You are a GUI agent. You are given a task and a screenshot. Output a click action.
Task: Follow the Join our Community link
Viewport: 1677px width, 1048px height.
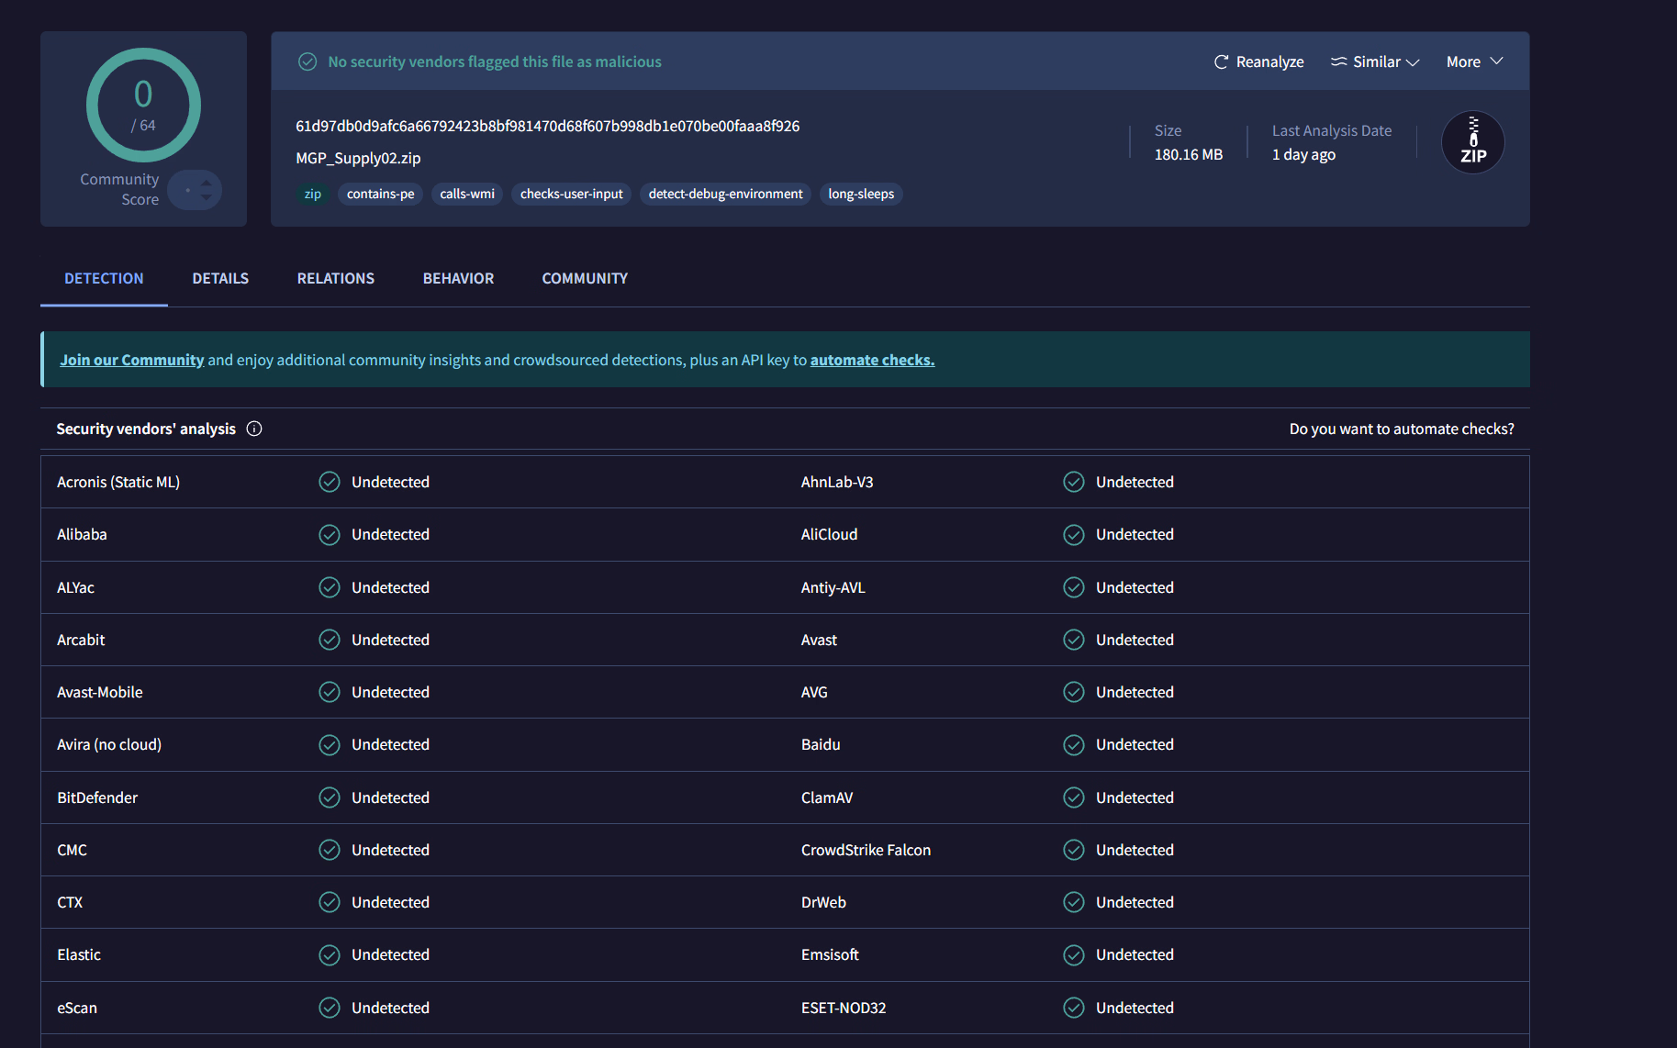(x=132, y=360)
